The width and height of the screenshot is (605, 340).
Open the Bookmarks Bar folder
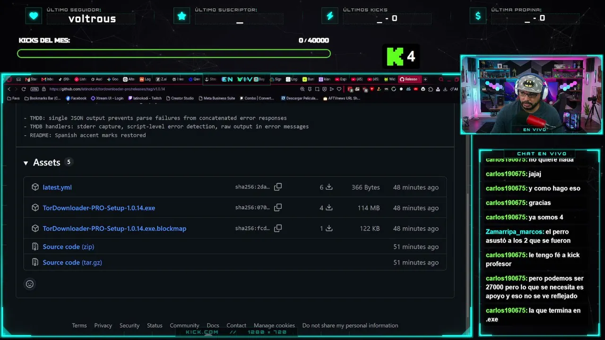[43, 98]
